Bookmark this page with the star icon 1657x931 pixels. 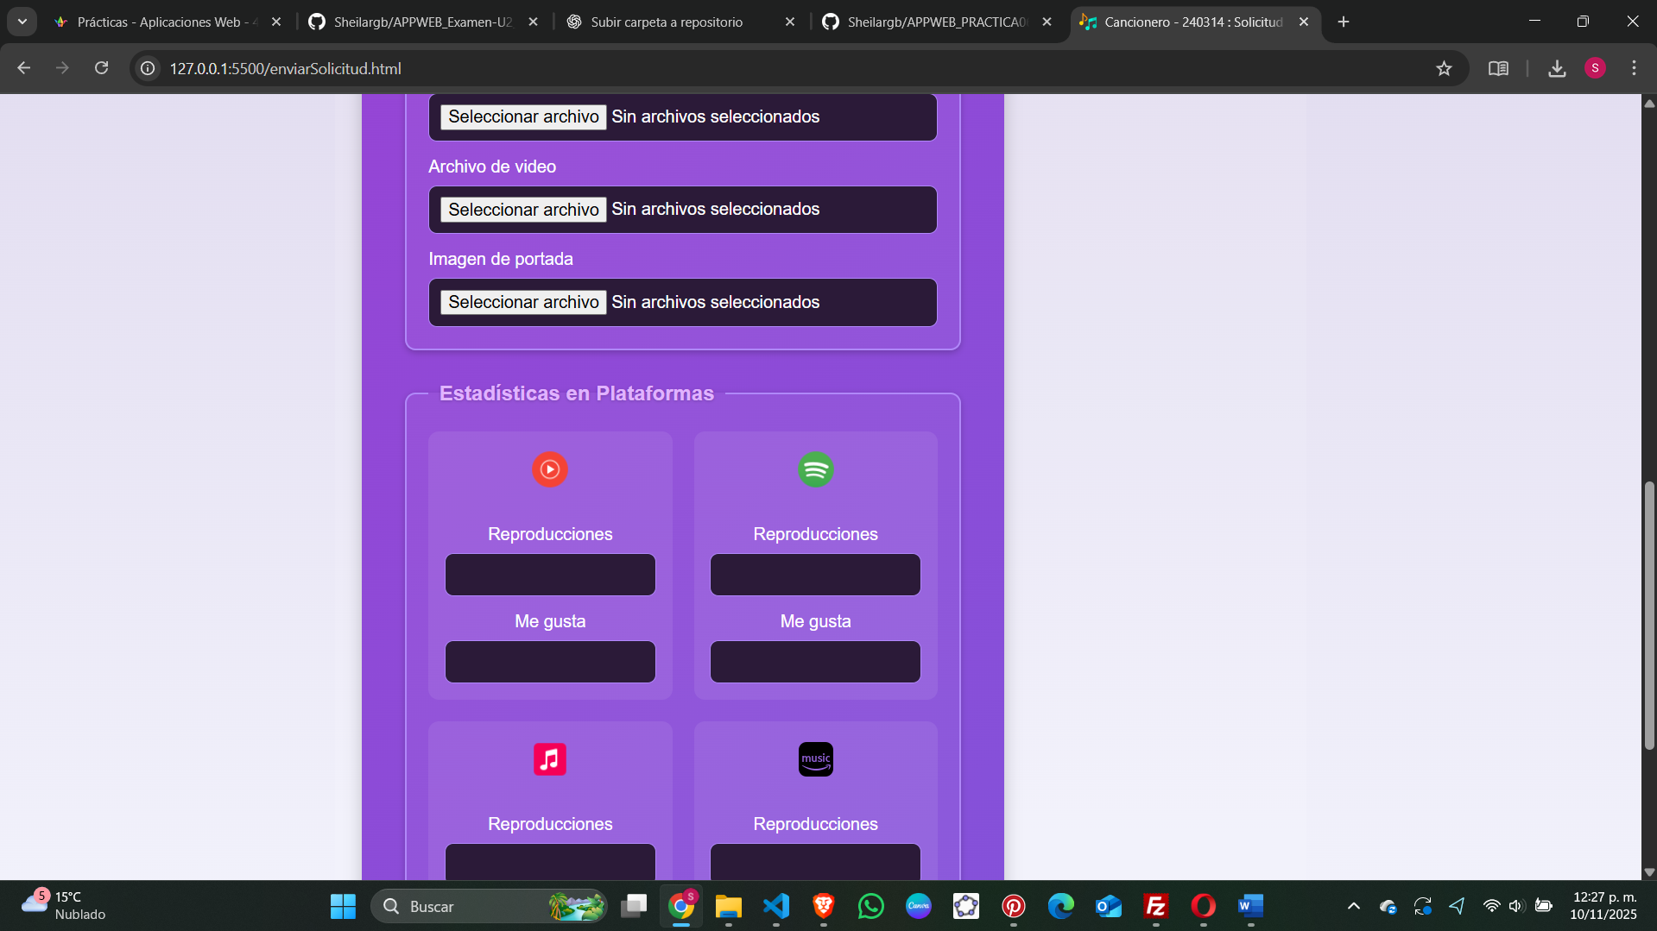[1444, 68]
